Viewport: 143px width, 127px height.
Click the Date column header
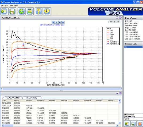click(8, 101)
